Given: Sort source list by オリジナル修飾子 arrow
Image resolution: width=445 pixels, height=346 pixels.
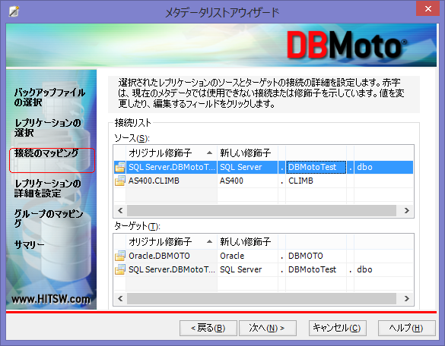Looking at the screenshot, I should [209, 153].
